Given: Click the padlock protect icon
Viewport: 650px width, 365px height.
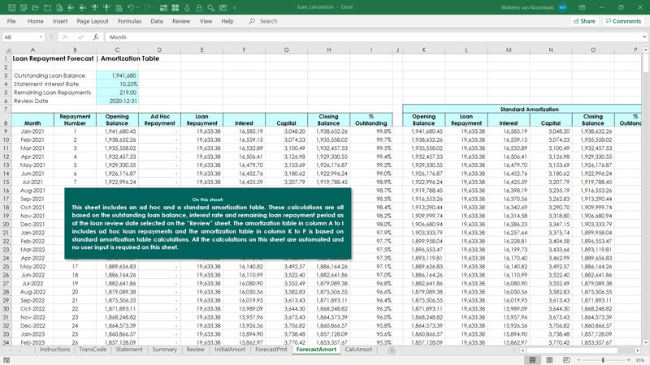Looking at the screenshot, I should click(x=199, y=7).
